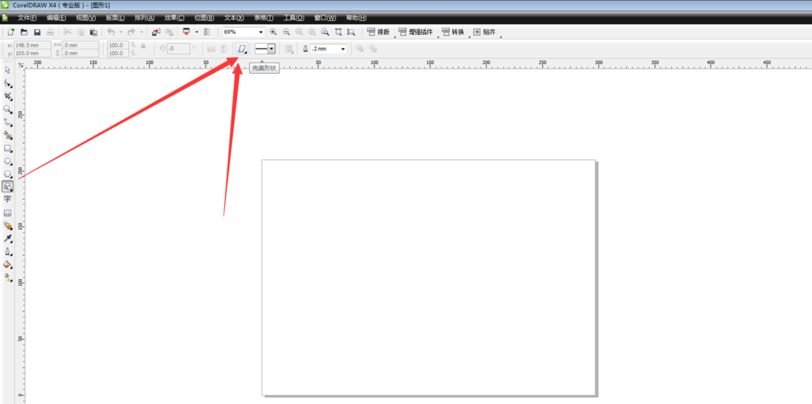Click the Undo arrow icon
This screenshot has height=404, width=812.
click(x=110, y=32)
